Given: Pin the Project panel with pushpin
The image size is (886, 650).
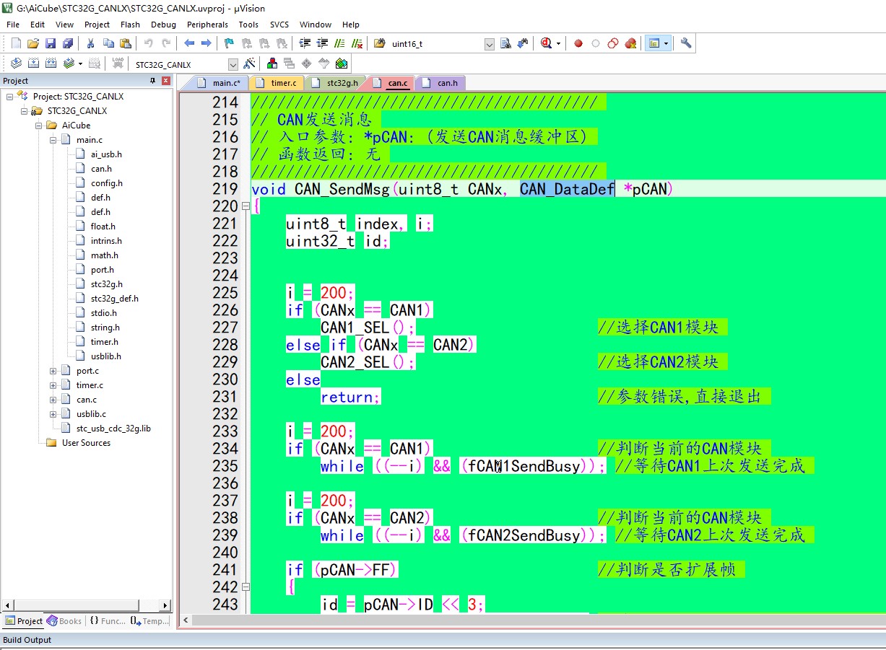Looking at the screenshot, I should pyautogui.click(x=152, y=81).
